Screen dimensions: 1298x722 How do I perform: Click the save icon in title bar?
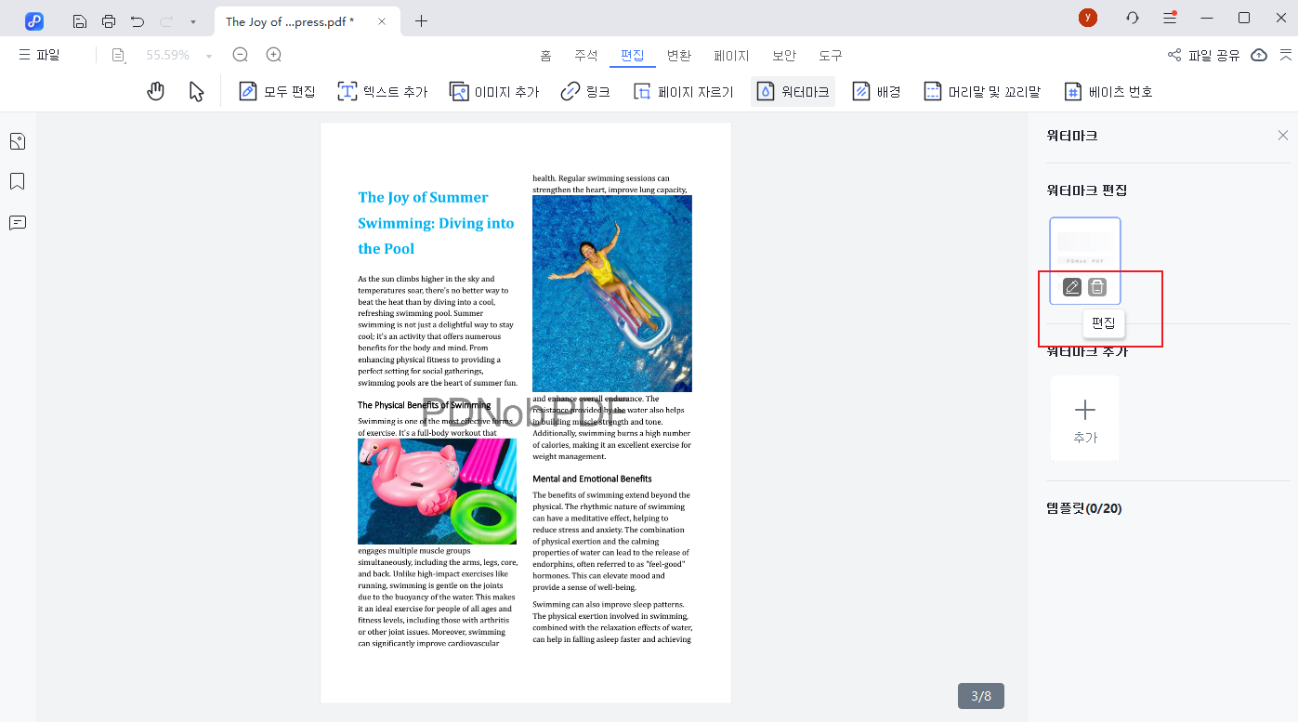(80, 20)
